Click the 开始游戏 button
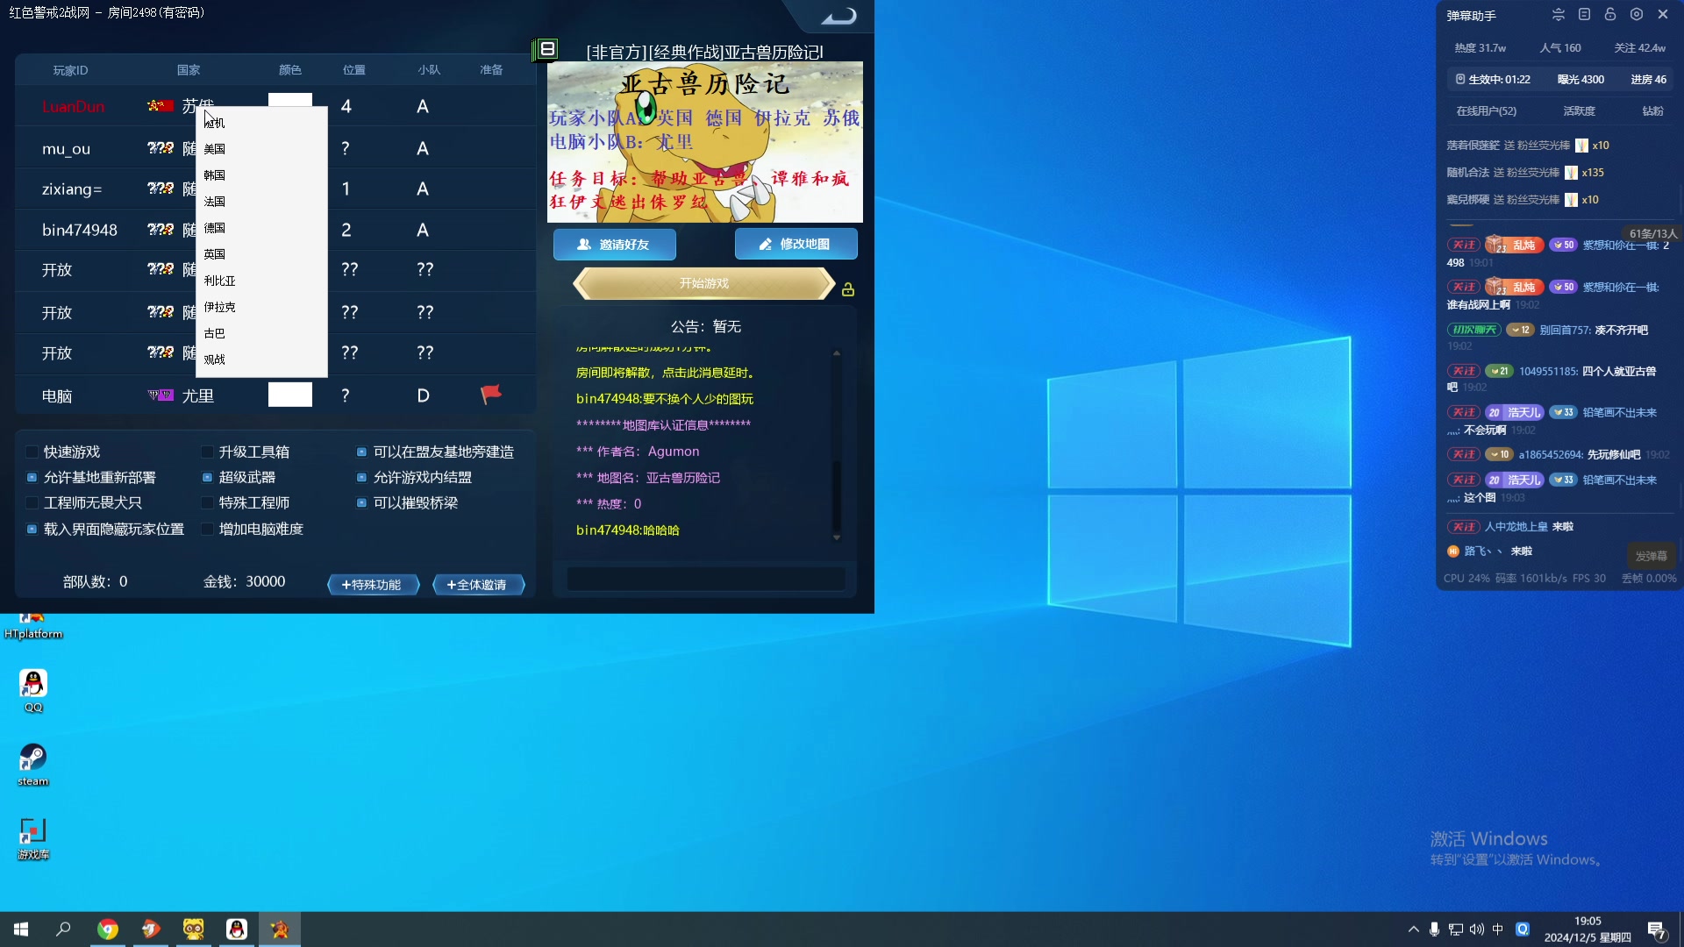 tap(704, 283)
